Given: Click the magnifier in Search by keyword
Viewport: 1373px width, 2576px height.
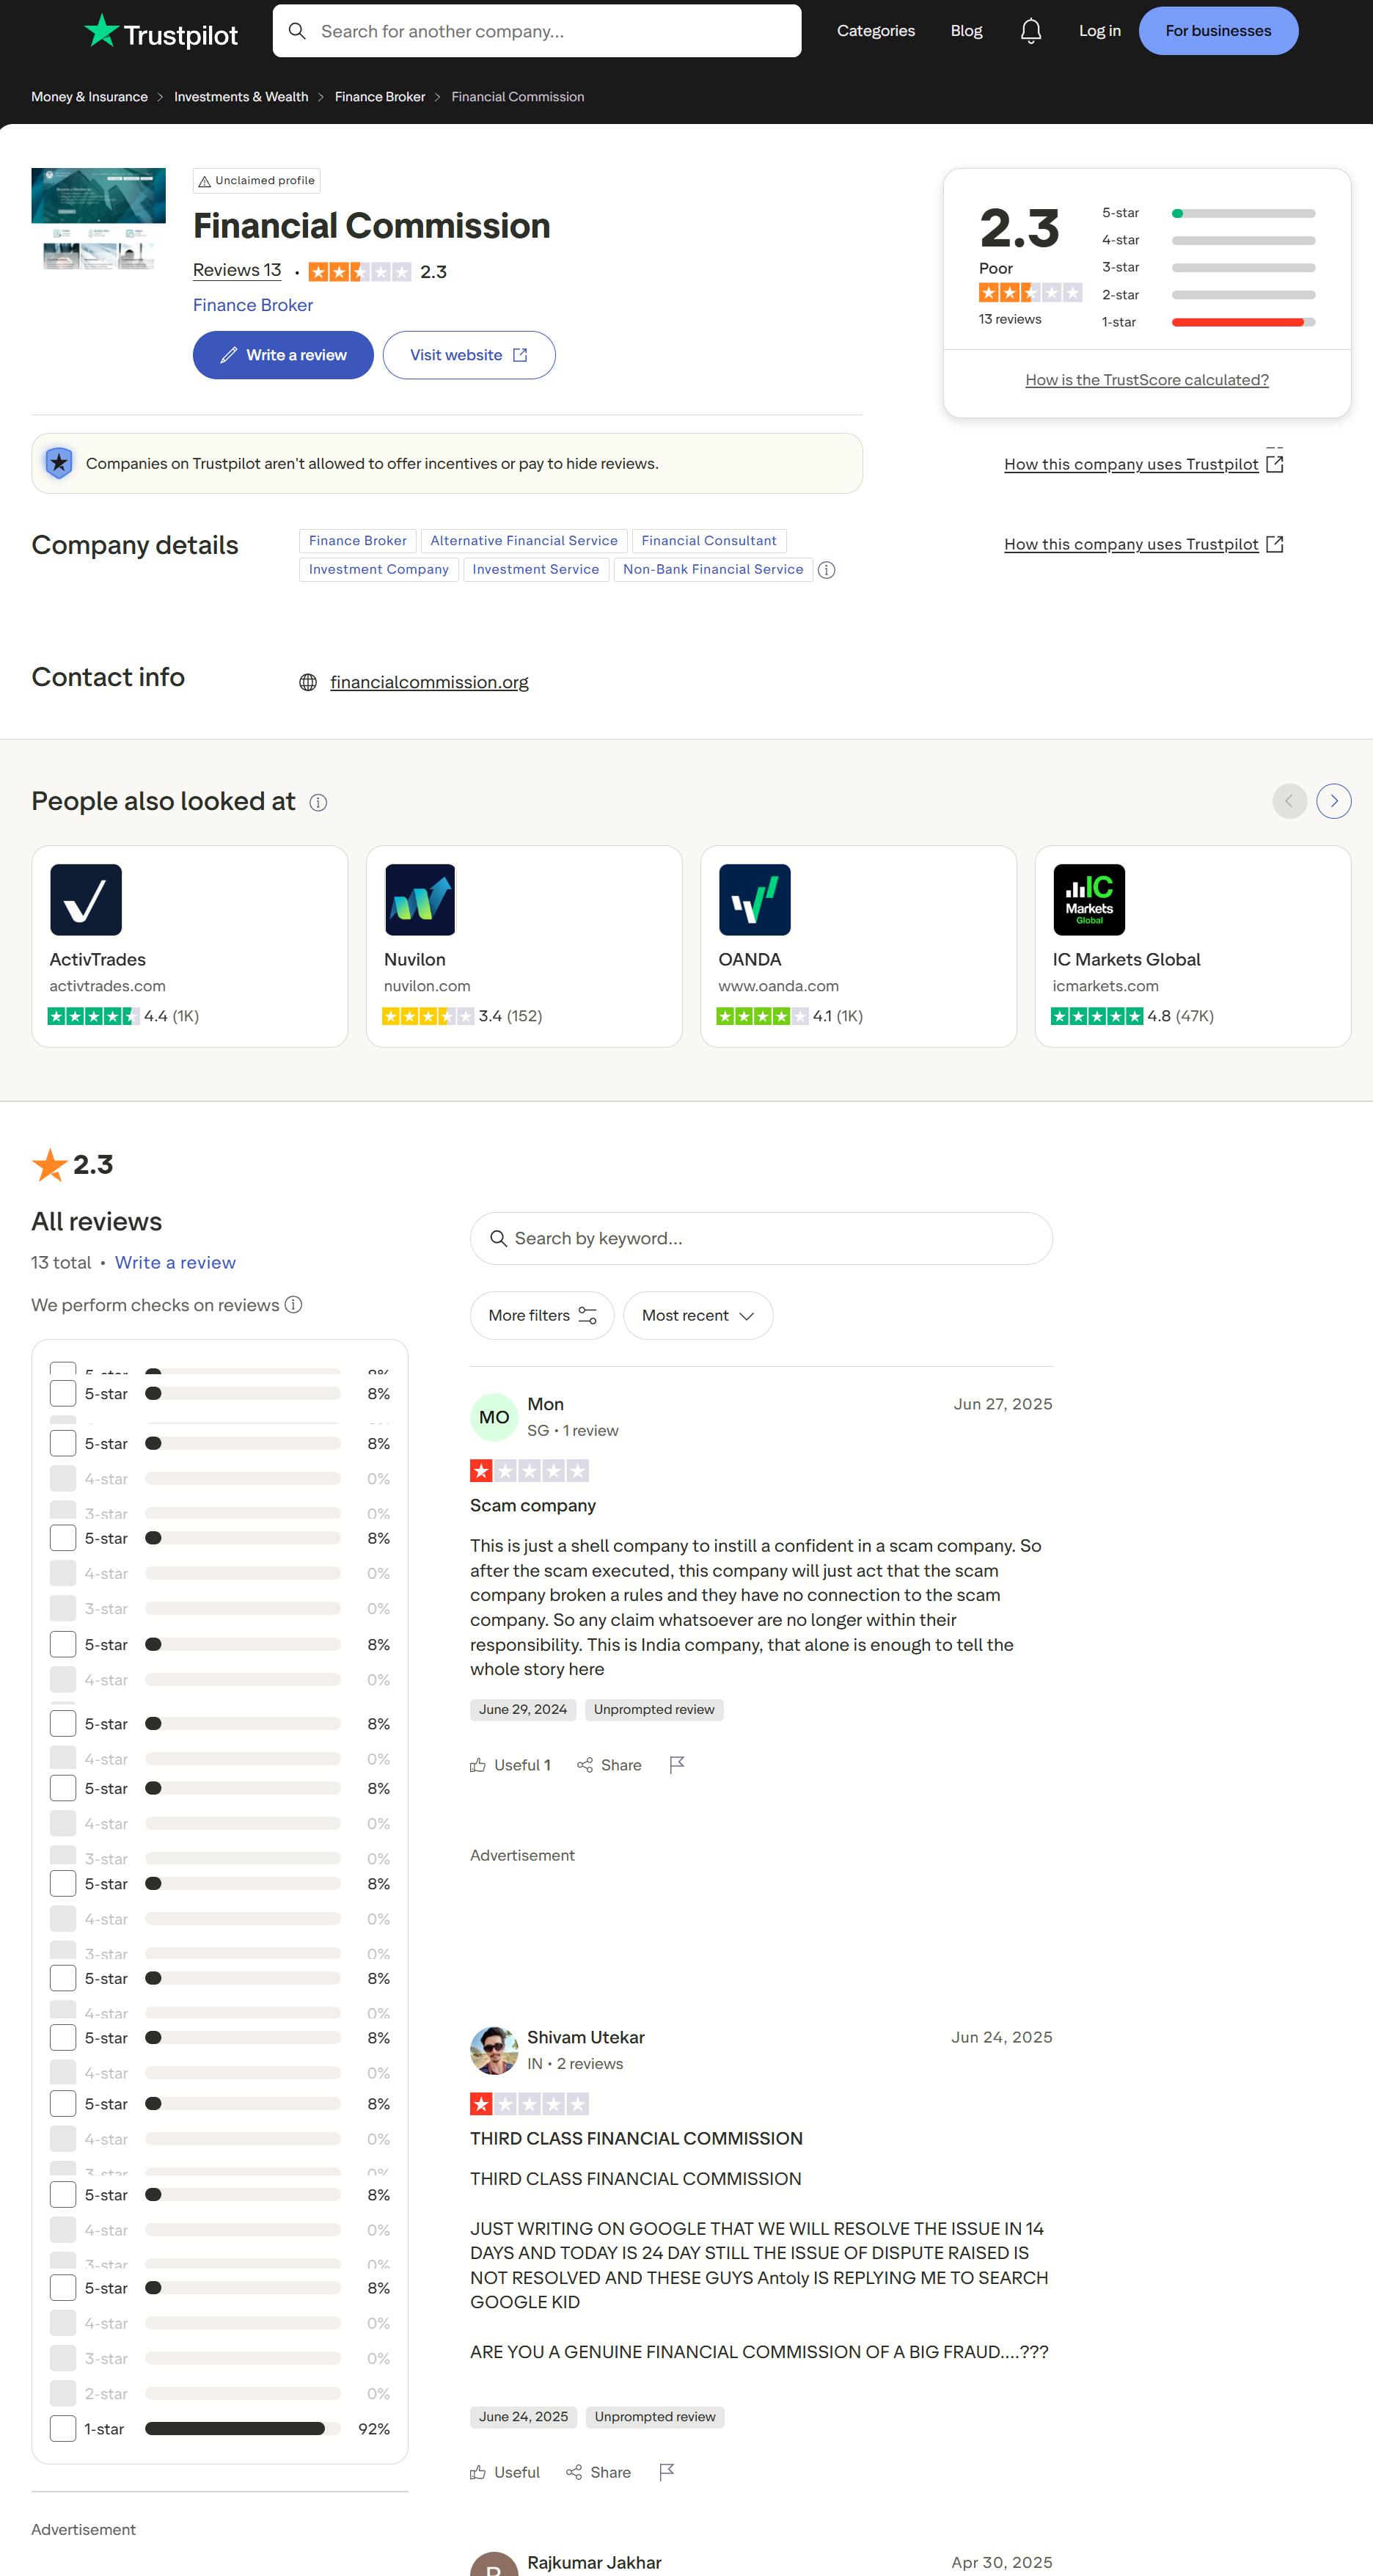Looking at the screenshot, I should tap(498, 1239).
